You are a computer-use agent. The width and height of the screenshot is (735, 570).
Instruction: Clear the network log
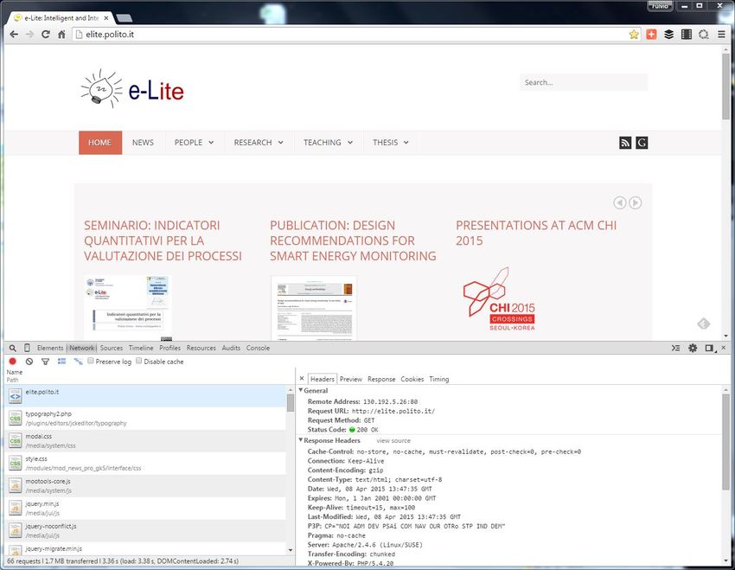coord(29,362)
